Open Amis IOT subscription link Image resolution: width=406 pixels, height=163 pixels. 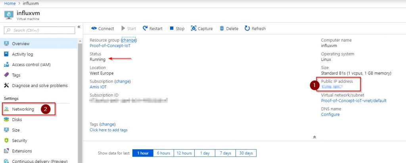tap(98, 87)
